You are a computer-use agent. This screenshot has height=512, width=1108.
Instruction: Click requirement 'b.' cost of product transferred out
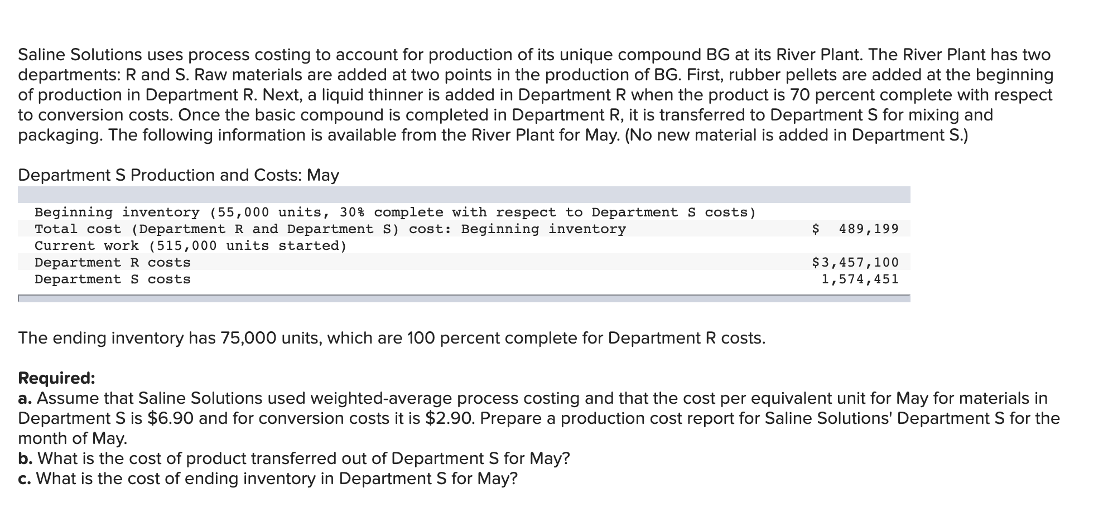point(294,458)
